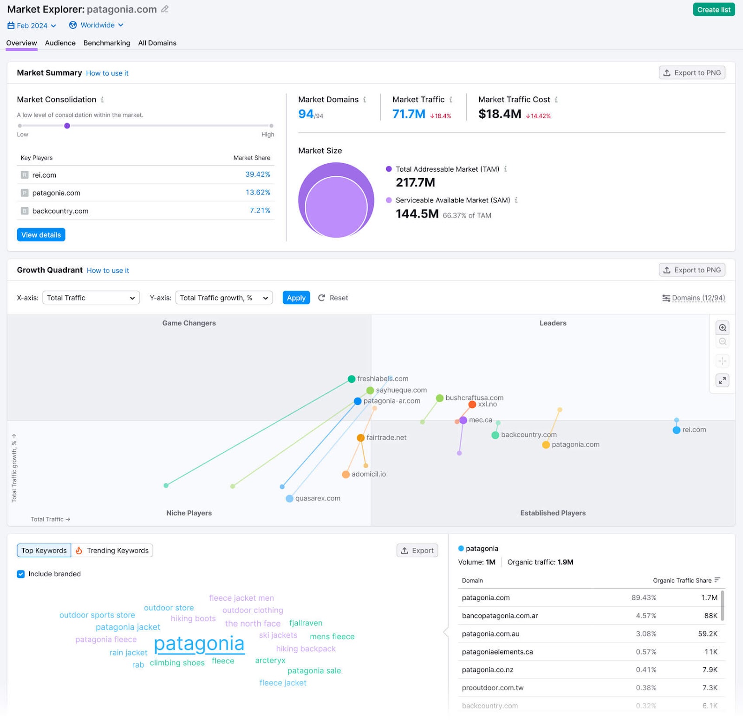Uncheck the Include branded checkbox
Image resolution: width=743 pixels, height=726 pixels.
click(20, 574)
